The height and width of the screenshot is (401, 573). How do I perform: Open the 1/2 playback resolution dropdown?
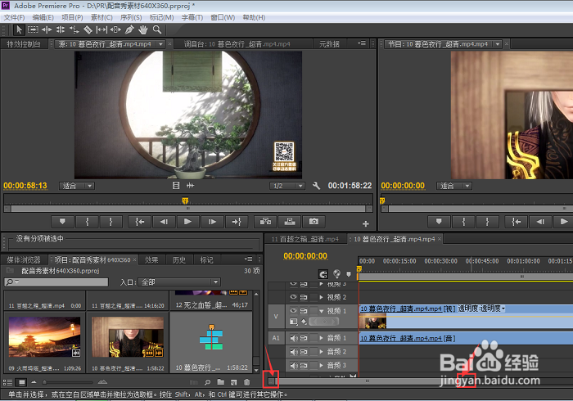tap(287, 186)
